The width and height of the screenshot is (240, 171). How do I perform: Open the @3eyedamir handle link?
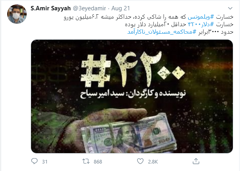click(x=89, y=8)
